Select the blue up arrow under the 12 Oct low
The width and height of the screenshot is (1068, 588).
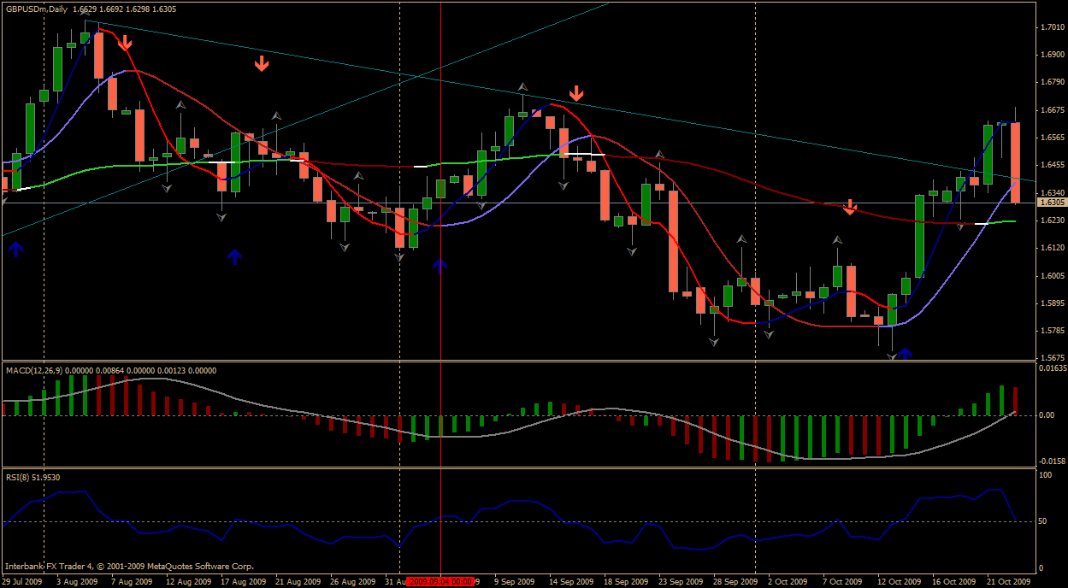(905, 352)
